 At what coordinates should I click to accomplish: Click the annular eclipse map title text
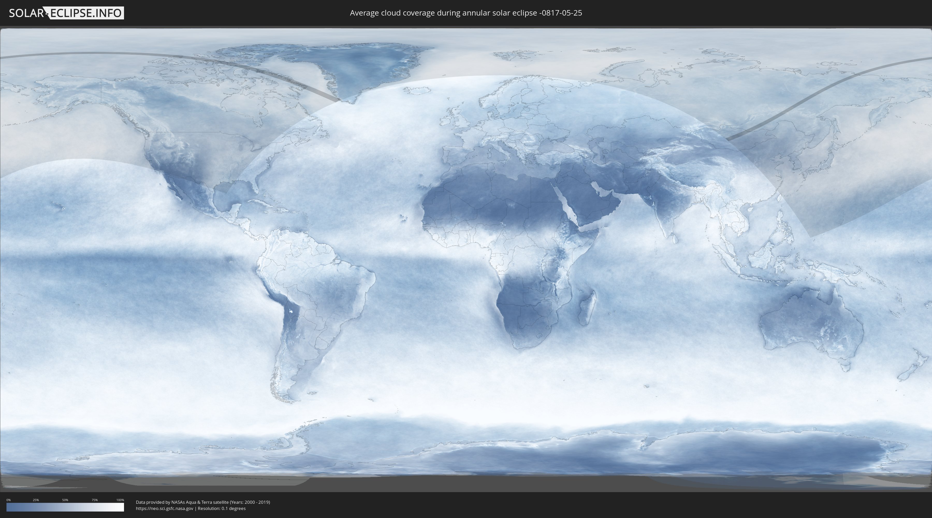point(466,13)
